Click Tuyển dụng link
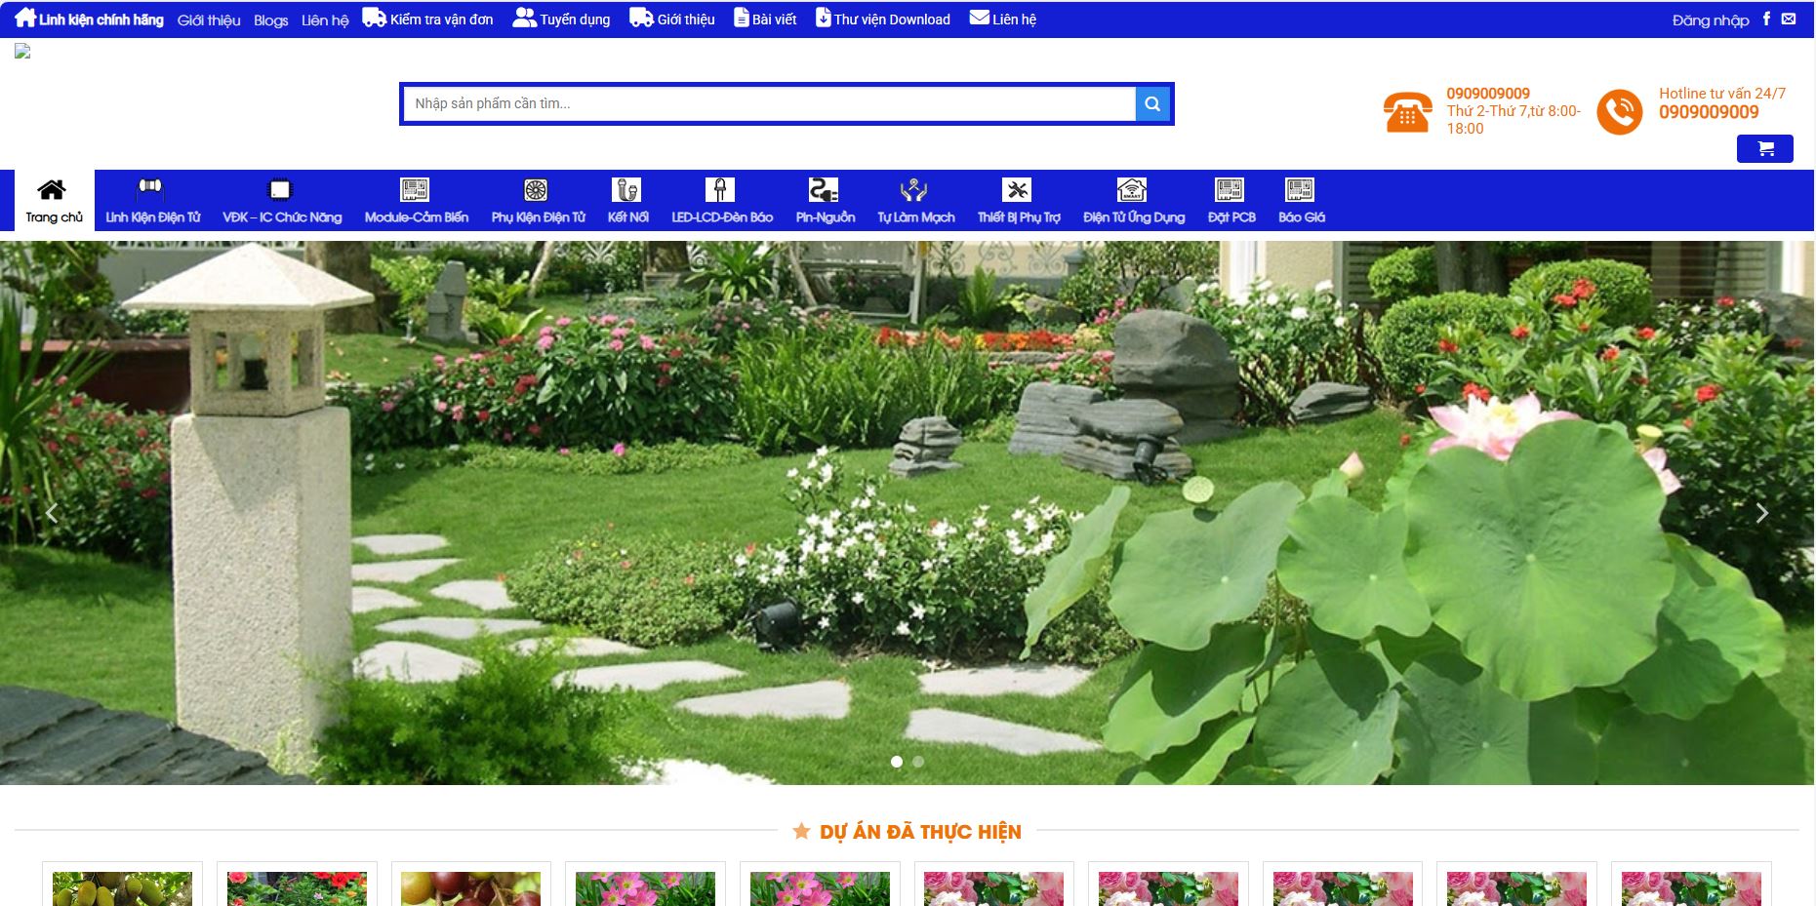1816x906 pixels. (x=575, y=20)
